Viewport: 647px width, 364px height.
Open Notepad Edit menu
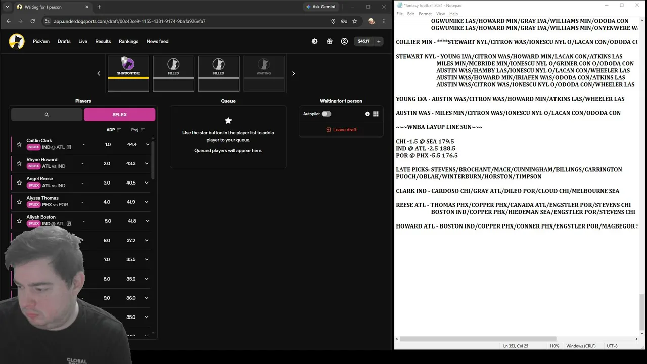tap(410, 14)
